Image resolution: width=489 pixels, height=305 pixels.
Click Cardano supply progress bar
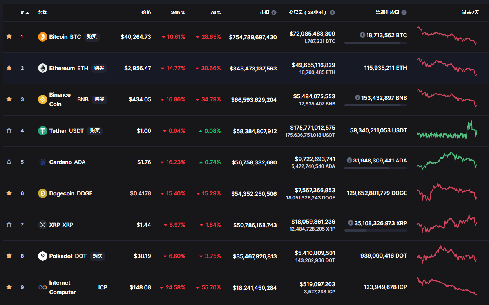(376, 168)
